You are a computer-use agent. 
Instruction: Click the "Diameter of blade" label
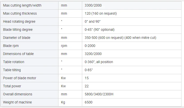click(17, 38)
